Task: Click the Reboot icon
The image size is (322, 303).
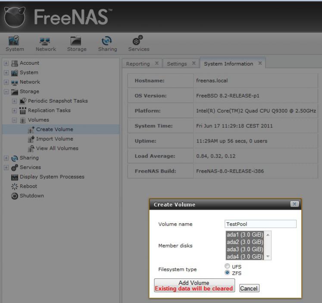Action: [14, 186]
